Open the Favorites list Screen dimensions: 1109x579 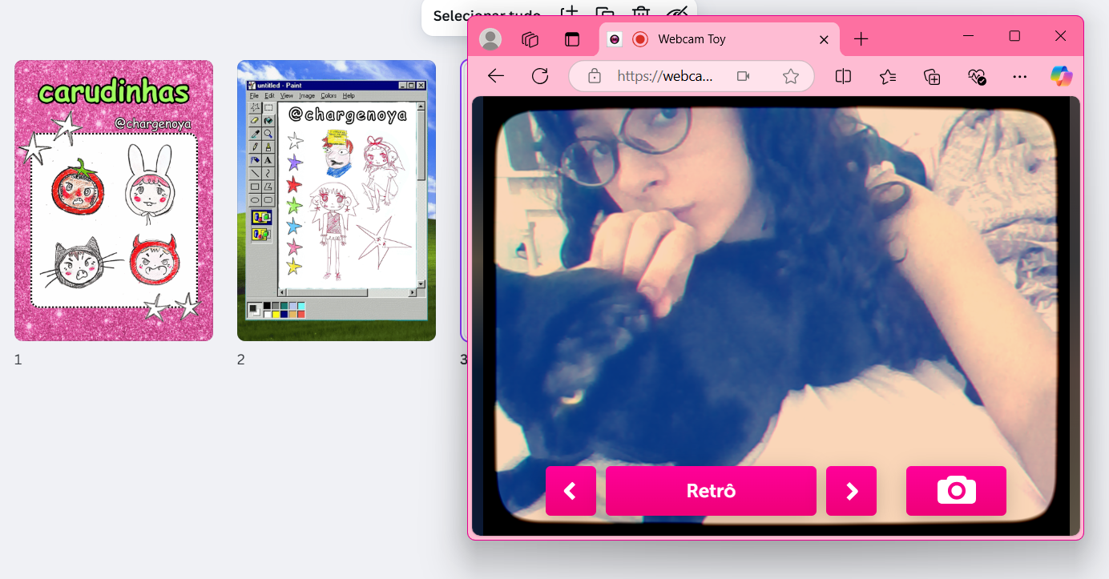coord(887,76)
